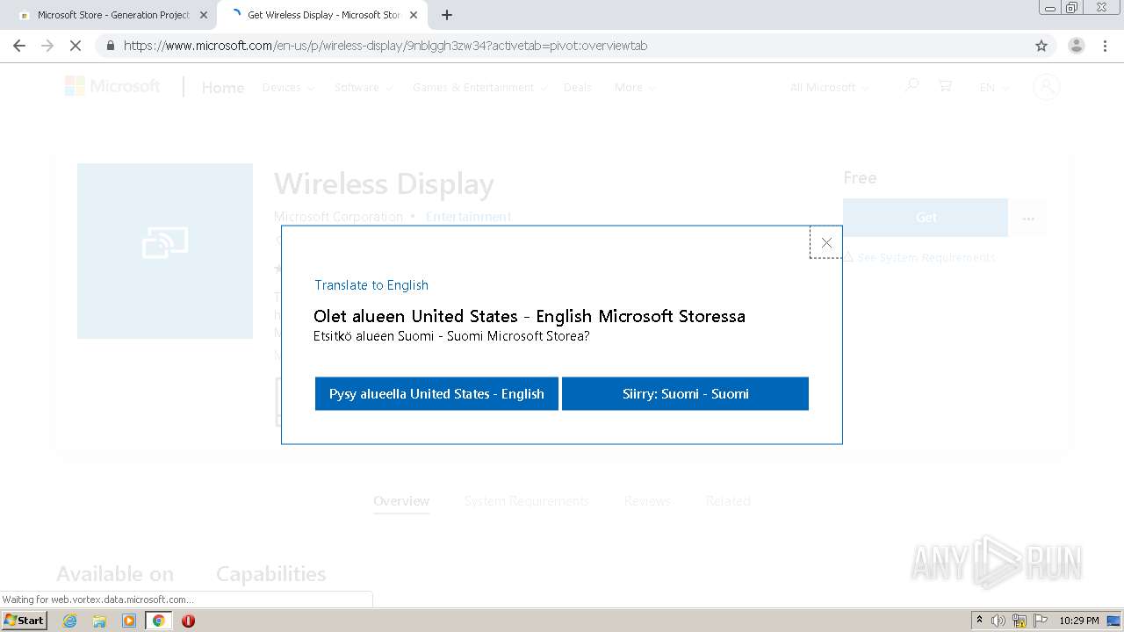The height and width of the screenshot is (632, 1124).
Task: Click See System Requirements link
Action: click(926, 257)
